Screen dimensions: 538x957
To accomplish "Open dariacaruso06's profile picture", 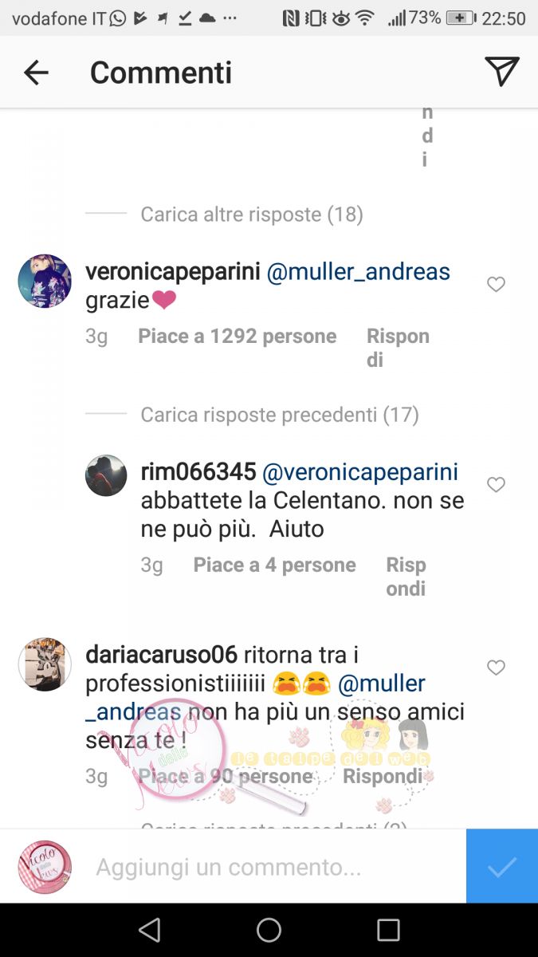I will 45,664.
